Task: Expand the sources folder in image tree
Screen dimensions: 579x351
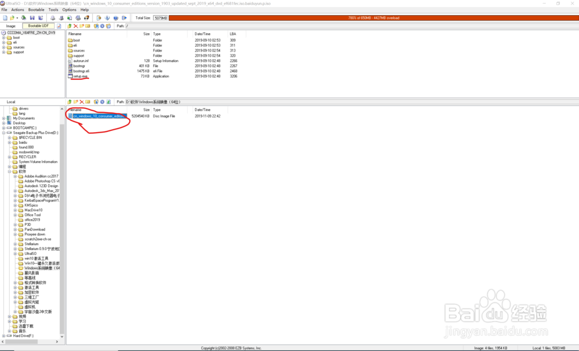Action: [x=3, y=47]
